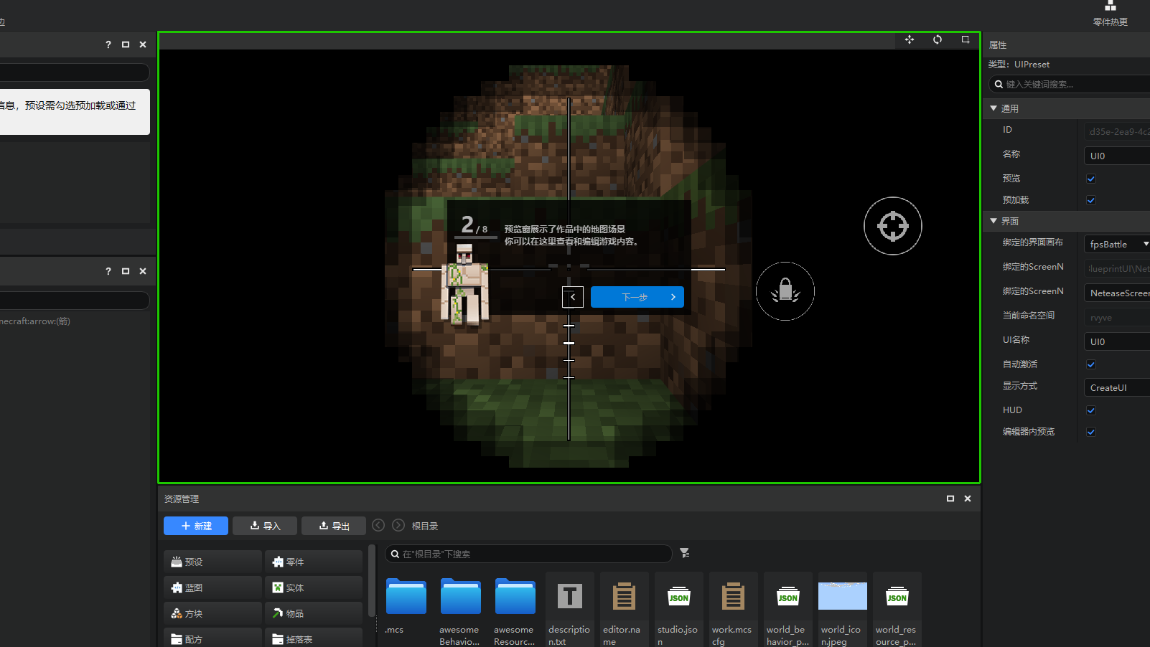
Task: Collapse the 界面 properties section
Action: coord(994,221)
